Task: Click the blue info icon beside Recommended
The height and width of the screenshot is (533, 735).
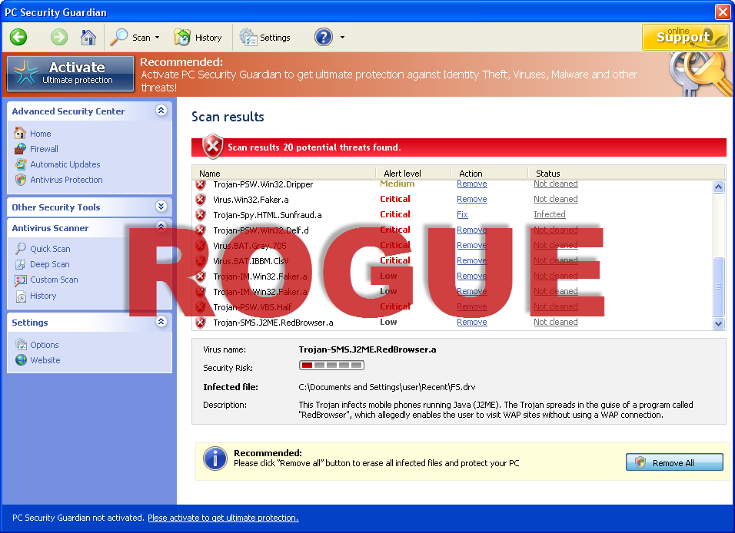Action: 215,459
